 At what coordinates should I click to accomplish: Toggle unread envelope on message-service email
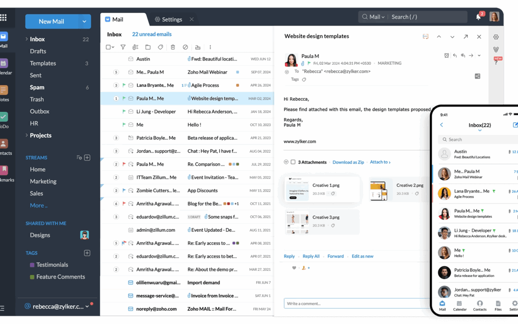131,296
